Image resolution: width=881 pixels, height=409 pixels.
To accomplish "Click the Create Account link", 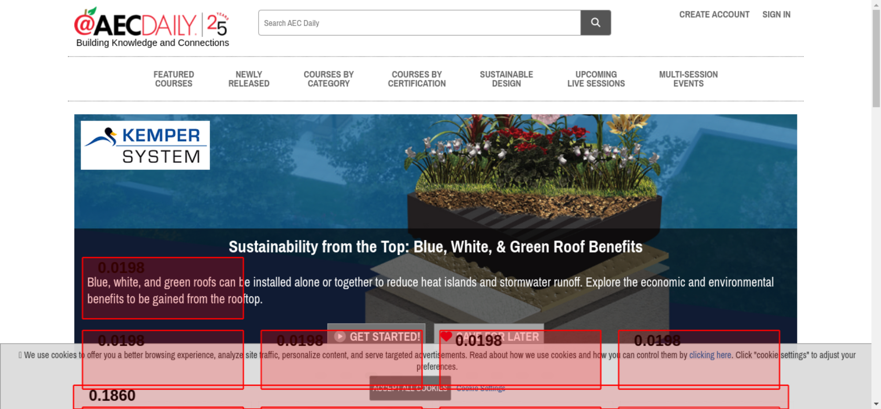I will [x=714, y=15].
